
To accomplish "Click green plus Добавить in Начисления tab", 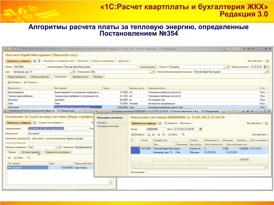I will pos(14,82).
